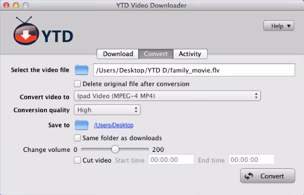Image resolution: width=304 pixels, height=195 pixels.
Task: Click the gray zoom window button
Action: [25, 5]
